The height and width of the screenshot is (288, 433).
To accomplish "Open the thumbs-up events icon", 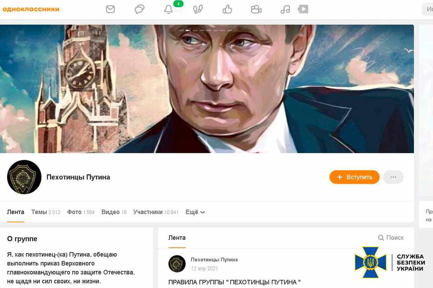I will click(x=227, y=9).
